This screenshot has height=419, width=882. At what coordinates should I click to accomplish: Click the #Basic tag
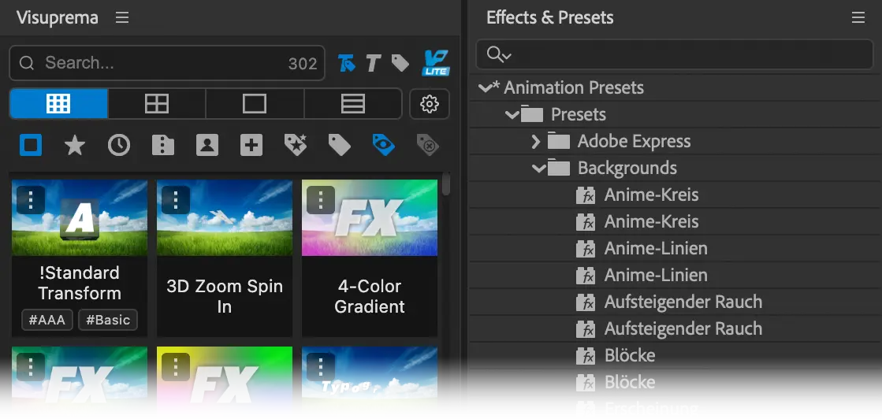coord(108,320)
